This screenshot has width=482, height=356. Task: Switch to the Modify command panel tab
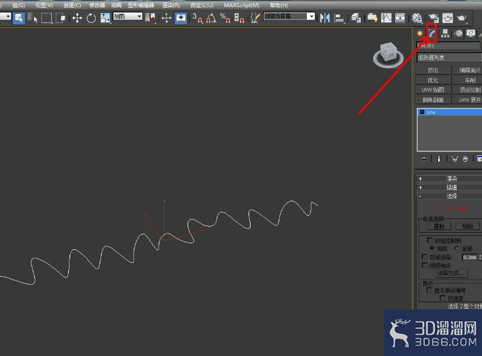click(x=432, y=33)
